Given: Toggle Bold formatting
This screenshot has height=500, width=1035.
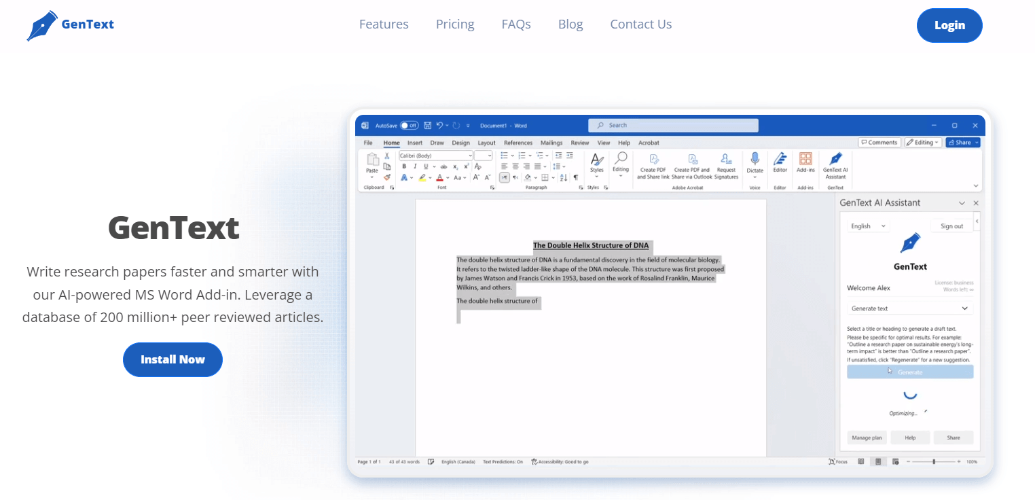Looking at the screenshot, I should click(x=404, y=166).
